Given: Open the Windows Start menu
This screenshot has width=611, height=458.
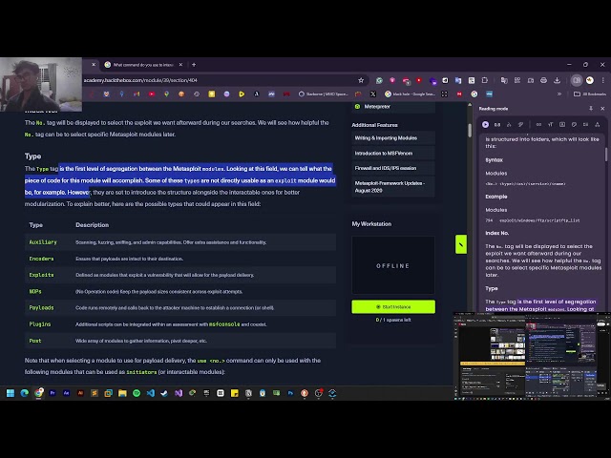Looking at the screenshot, I should pos(11,393).
